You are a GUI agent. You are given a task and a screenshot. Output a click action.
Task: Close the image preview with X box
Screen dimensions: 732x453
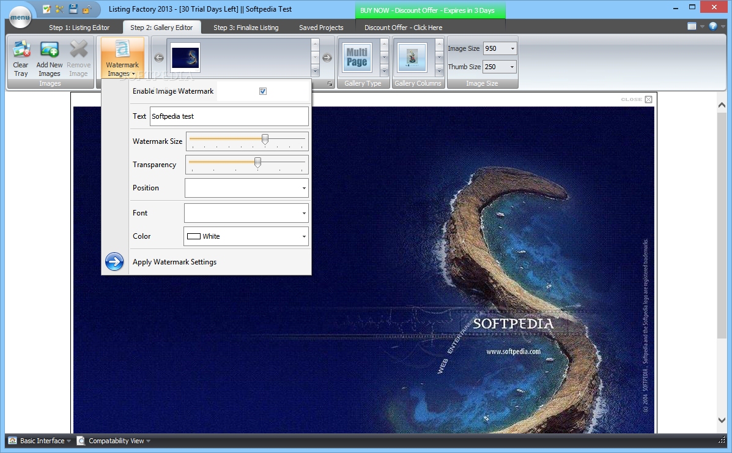pos(648,99)
